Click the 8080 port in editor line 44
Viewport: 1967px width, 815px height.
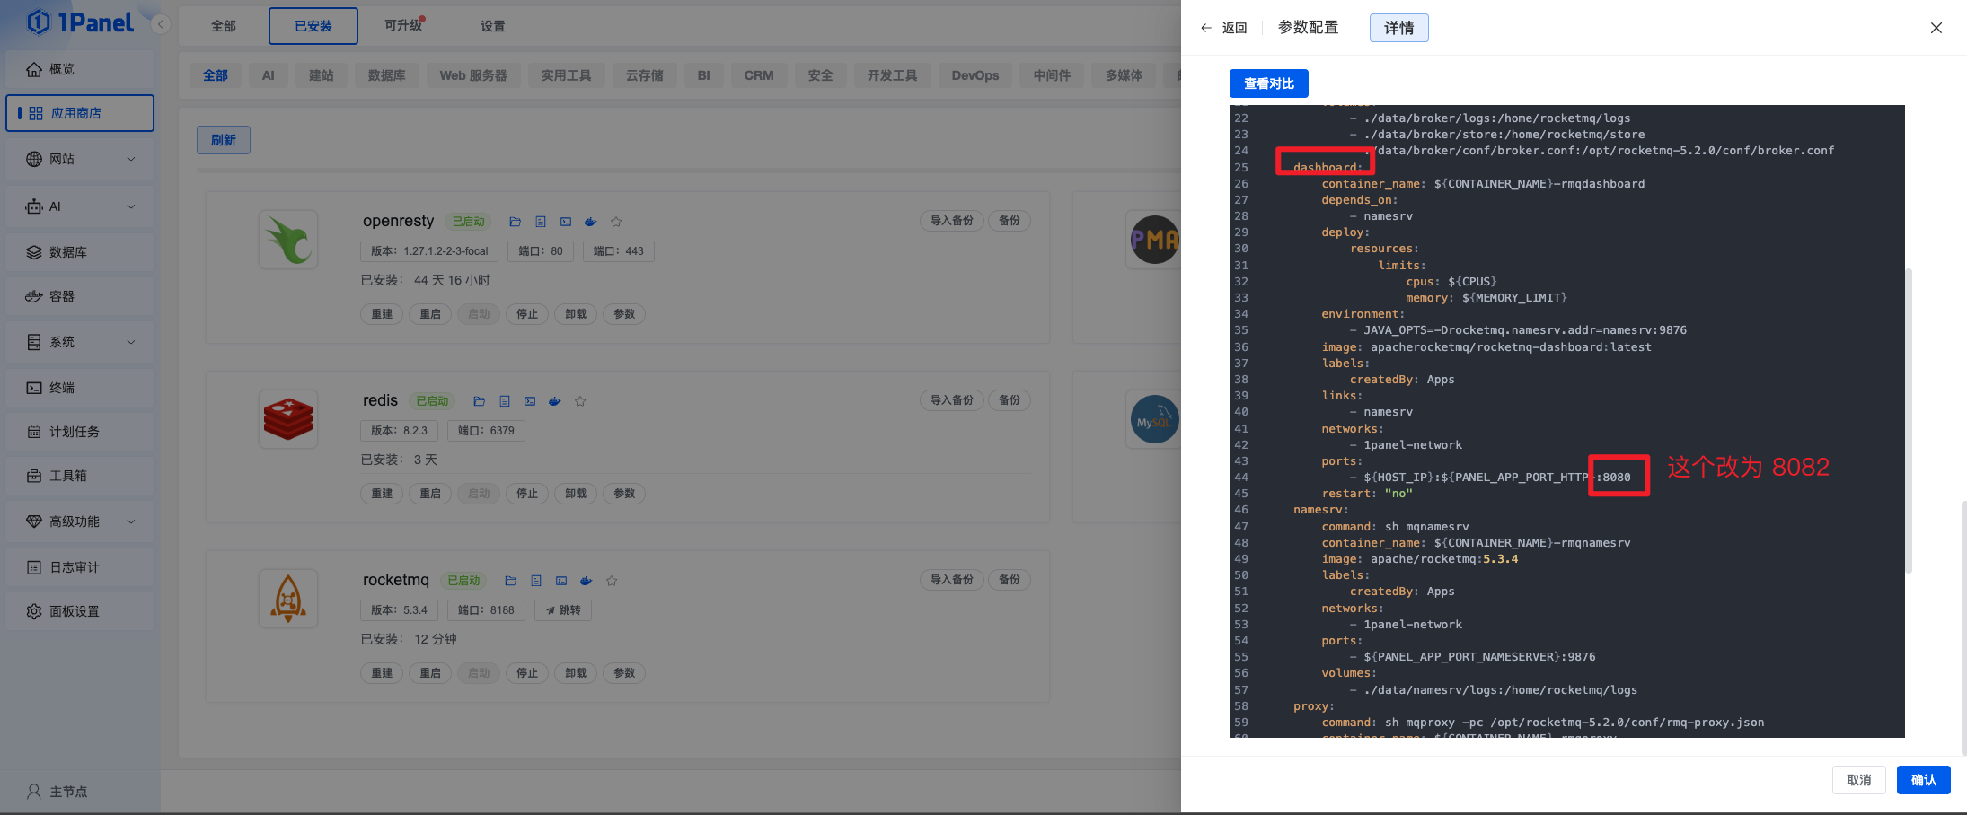tap(1617, 478)
